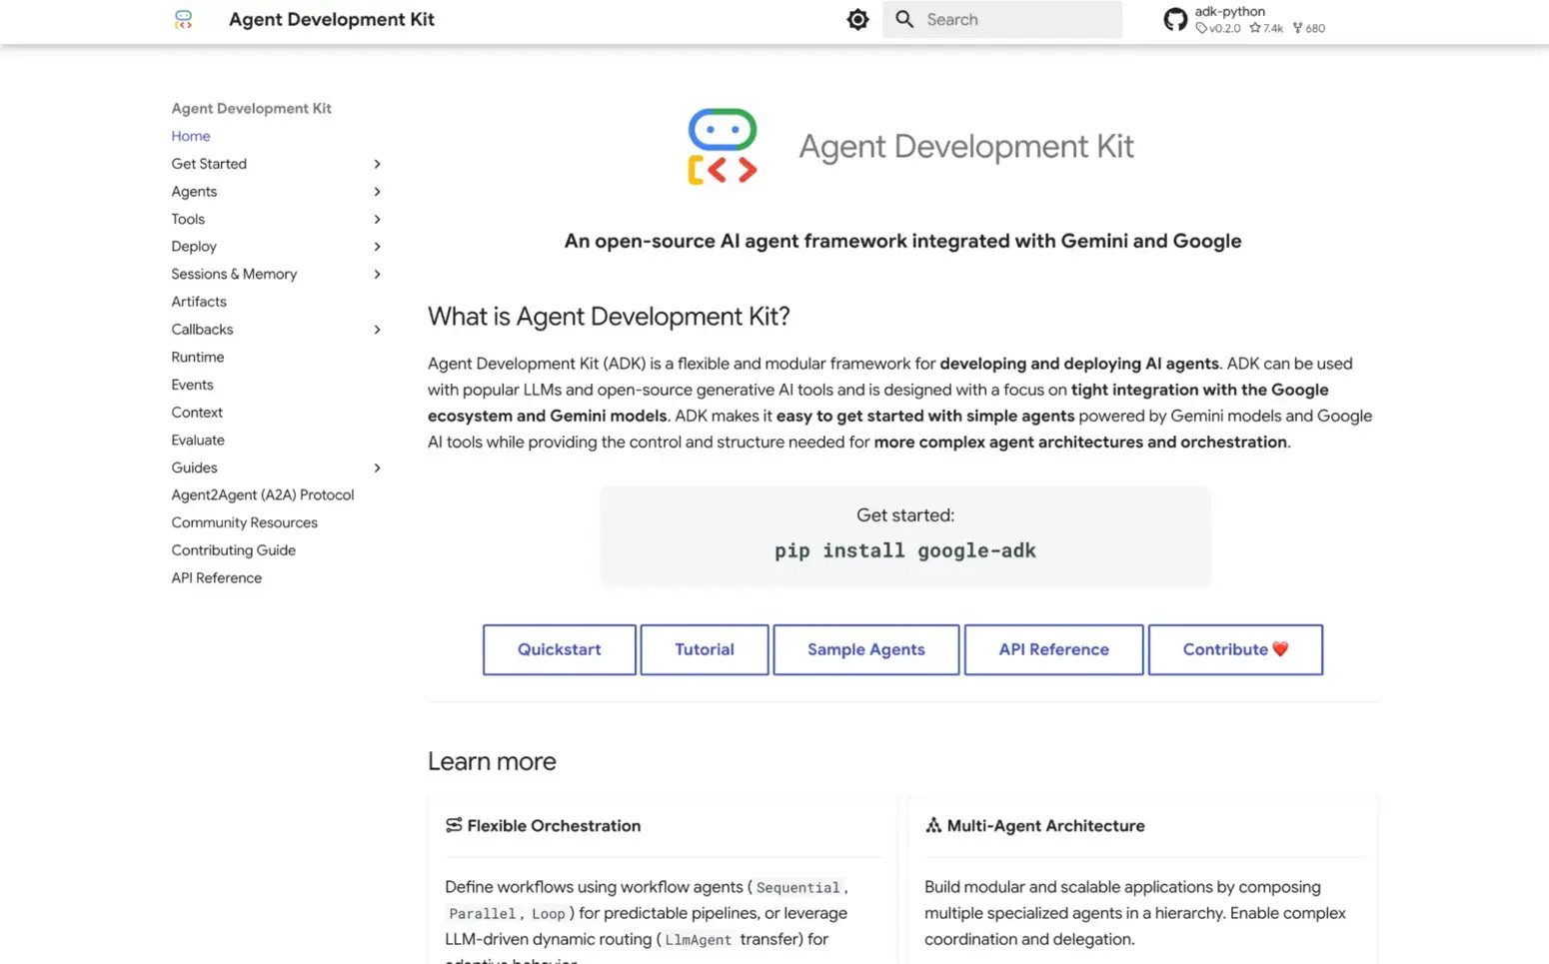Open the Context page
Viewport: 1549px width, 964px height.
[197, 413]
